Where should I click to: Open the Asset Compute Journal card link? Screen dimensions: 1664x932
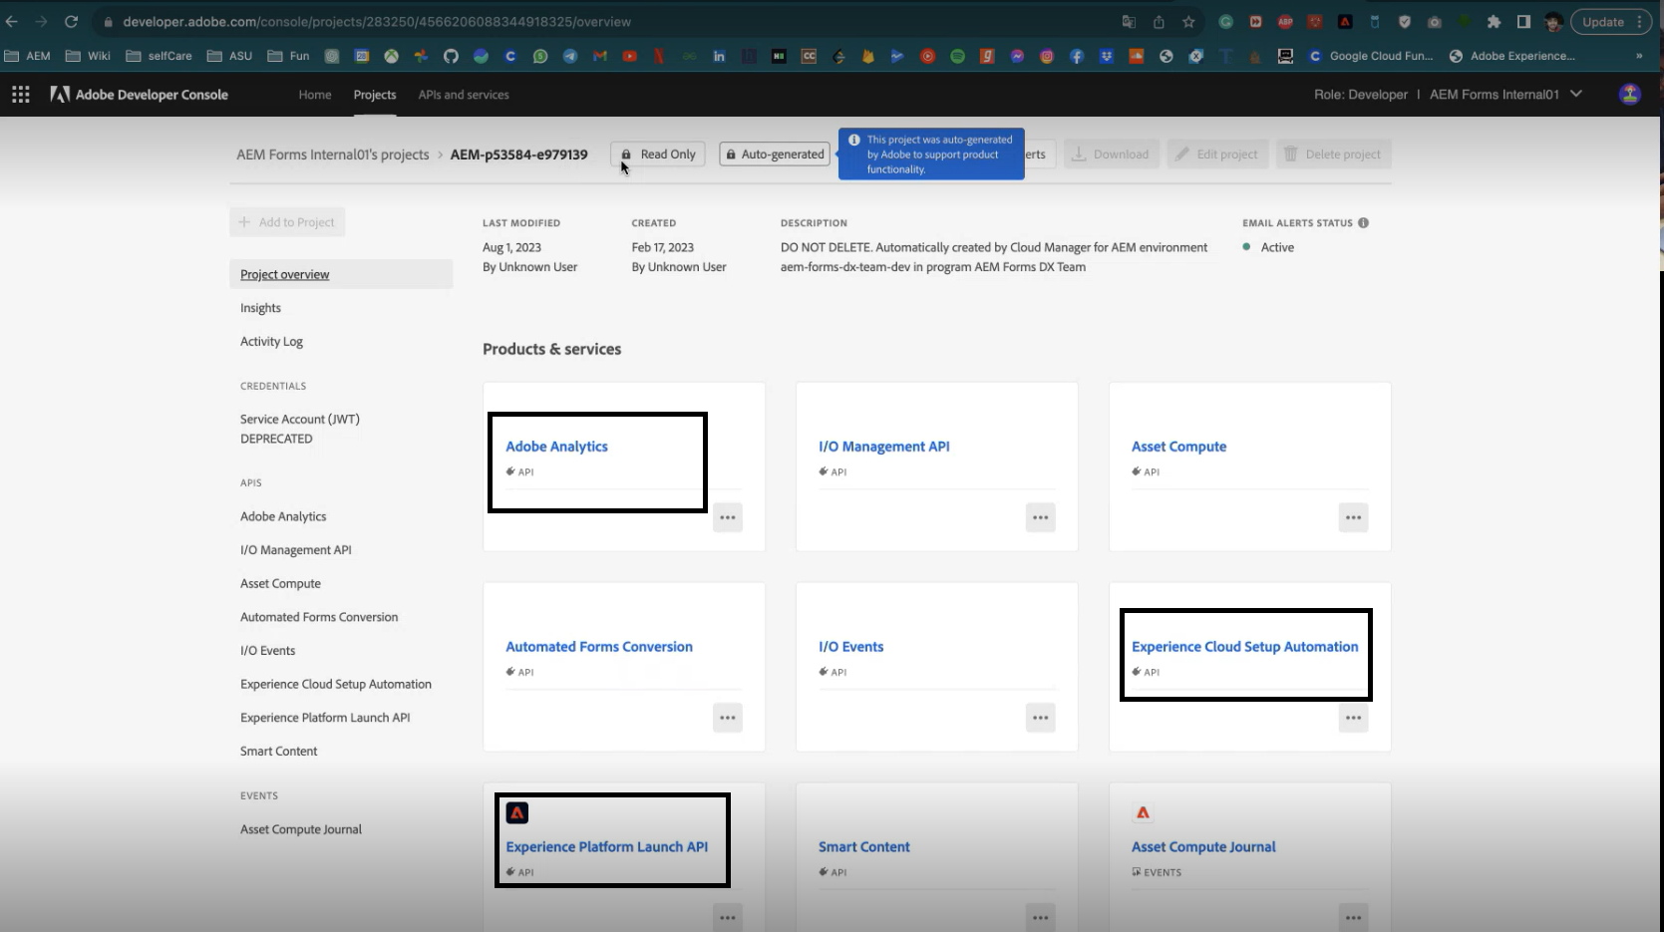click(x=1203, y=847)
